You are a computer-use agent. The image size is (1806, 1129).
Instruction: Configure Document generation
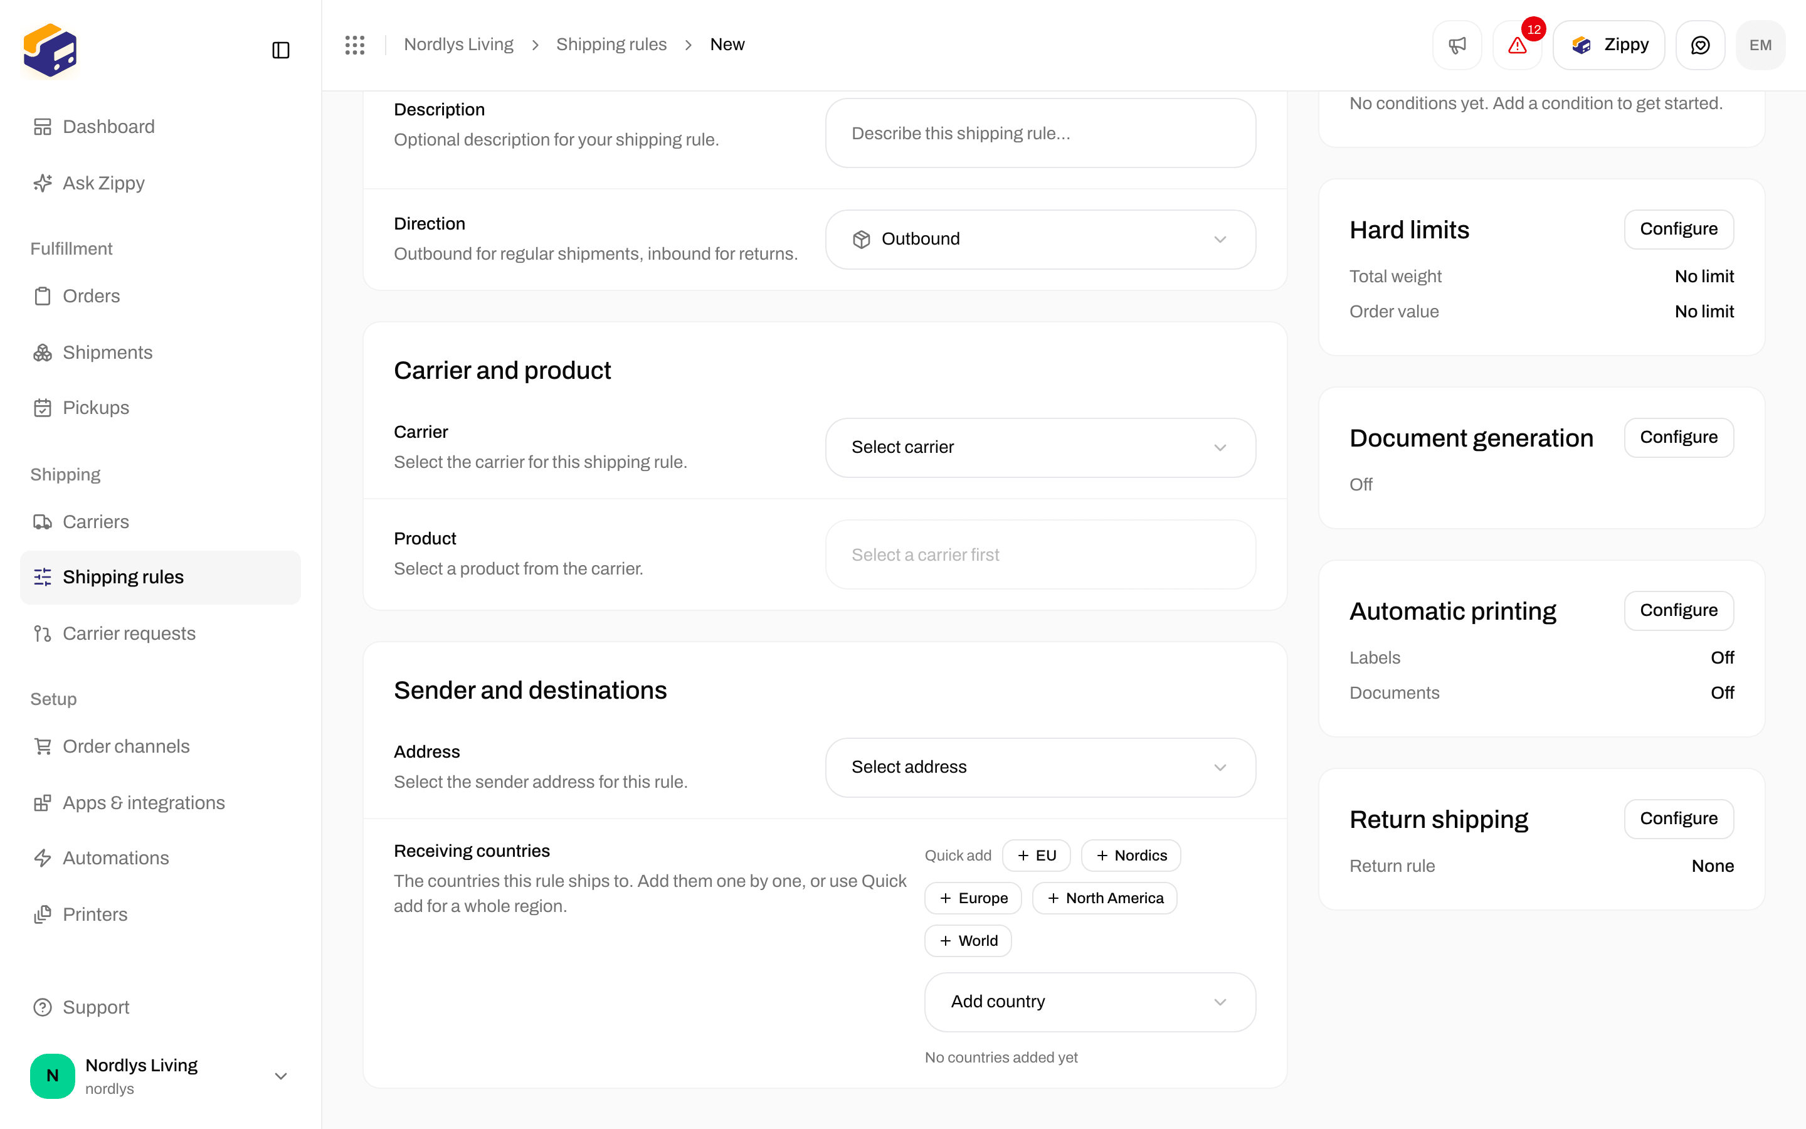coord(1678,438)
